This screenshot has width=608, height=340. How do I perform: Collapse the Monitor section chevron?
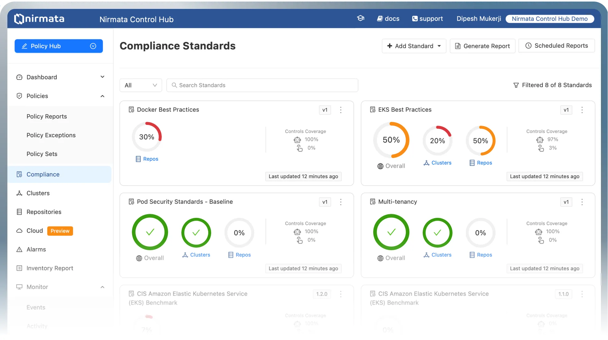click(103, 287)
